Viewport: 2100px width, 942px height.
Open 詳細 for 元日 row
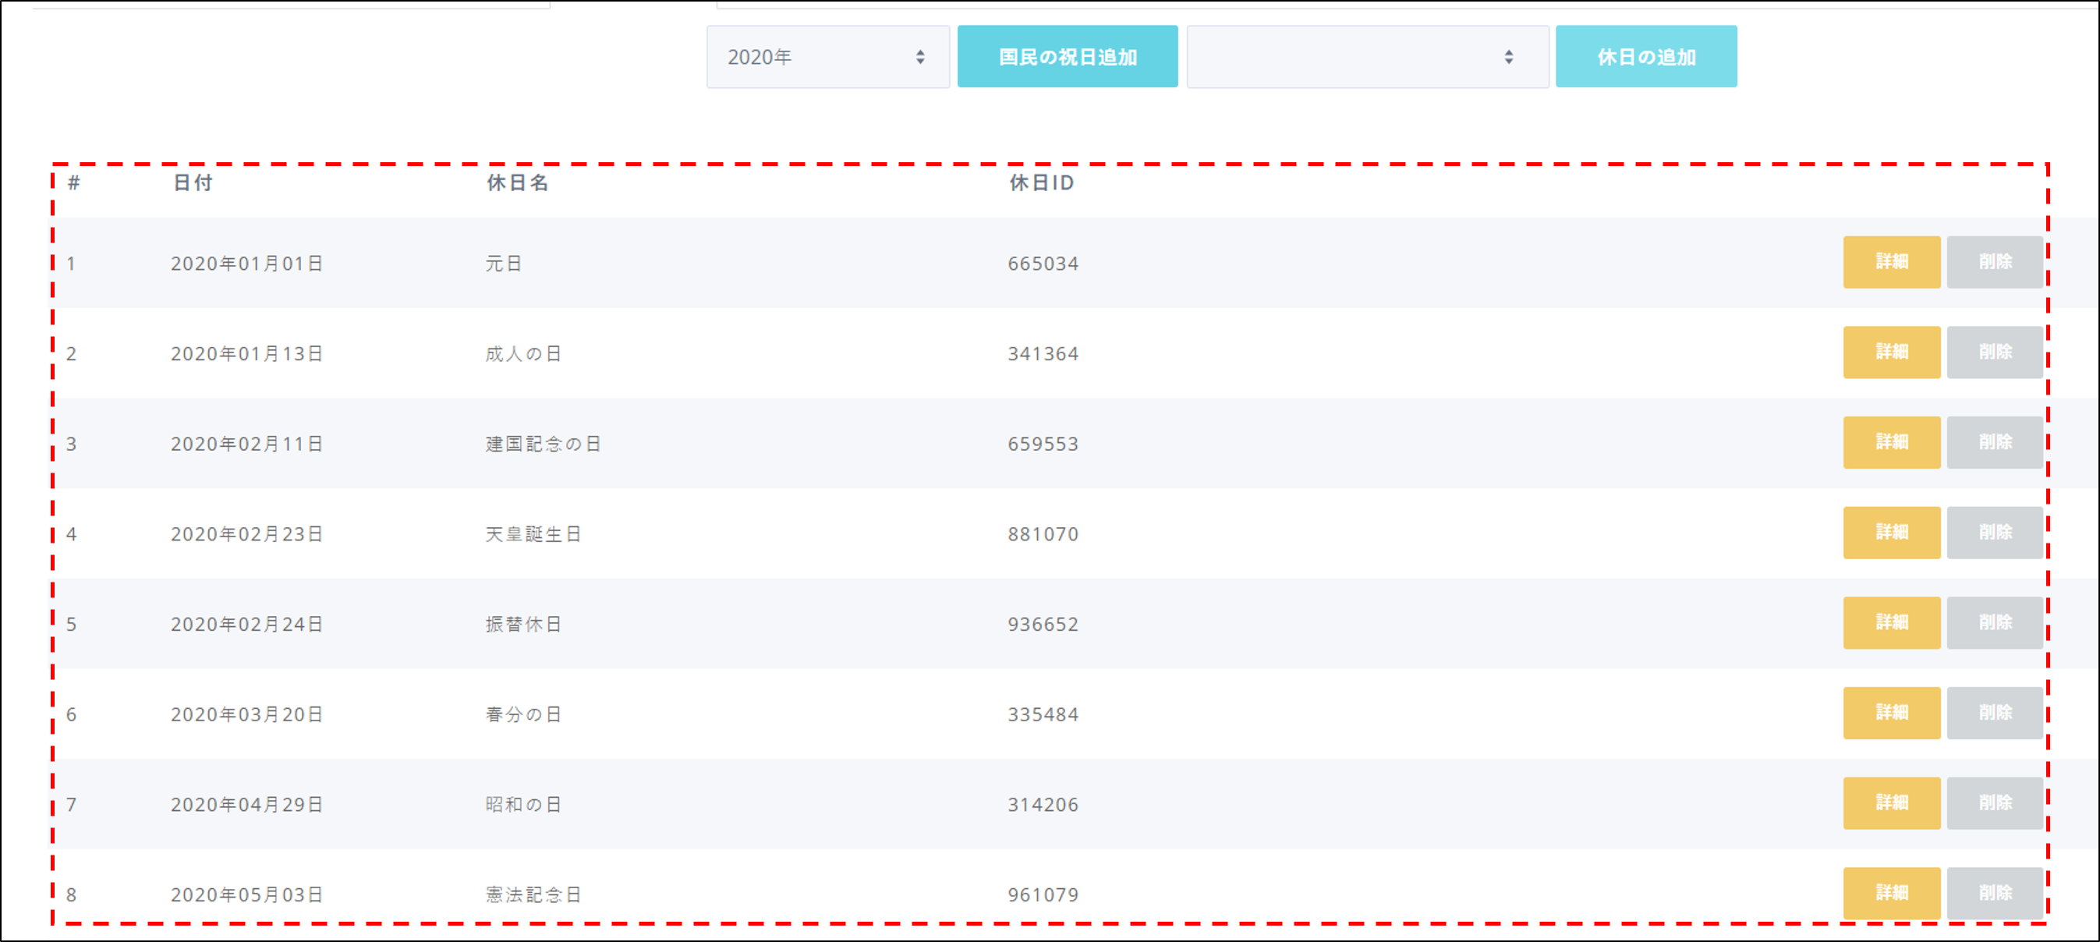(x=1890, y=262)
